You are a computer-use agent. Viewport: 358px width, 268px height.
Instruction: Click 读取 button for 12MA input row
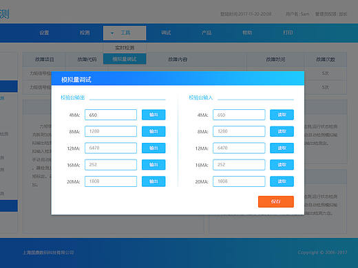pyautogui.click(x=282, y=148)
